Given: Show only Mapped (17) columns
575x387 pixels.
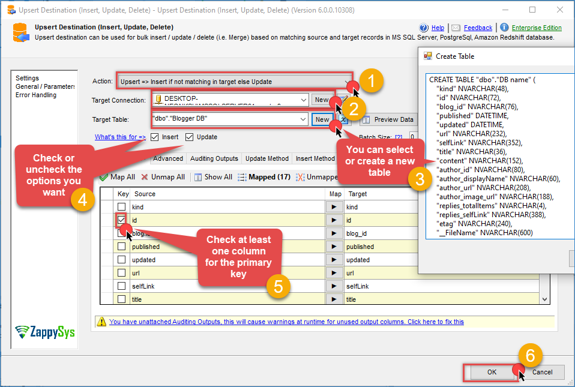Looking at the screenshot, I should [x=265, y=177].
